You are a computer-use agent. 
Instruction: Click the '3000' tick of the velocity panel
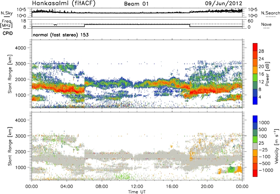pos(20,136)
